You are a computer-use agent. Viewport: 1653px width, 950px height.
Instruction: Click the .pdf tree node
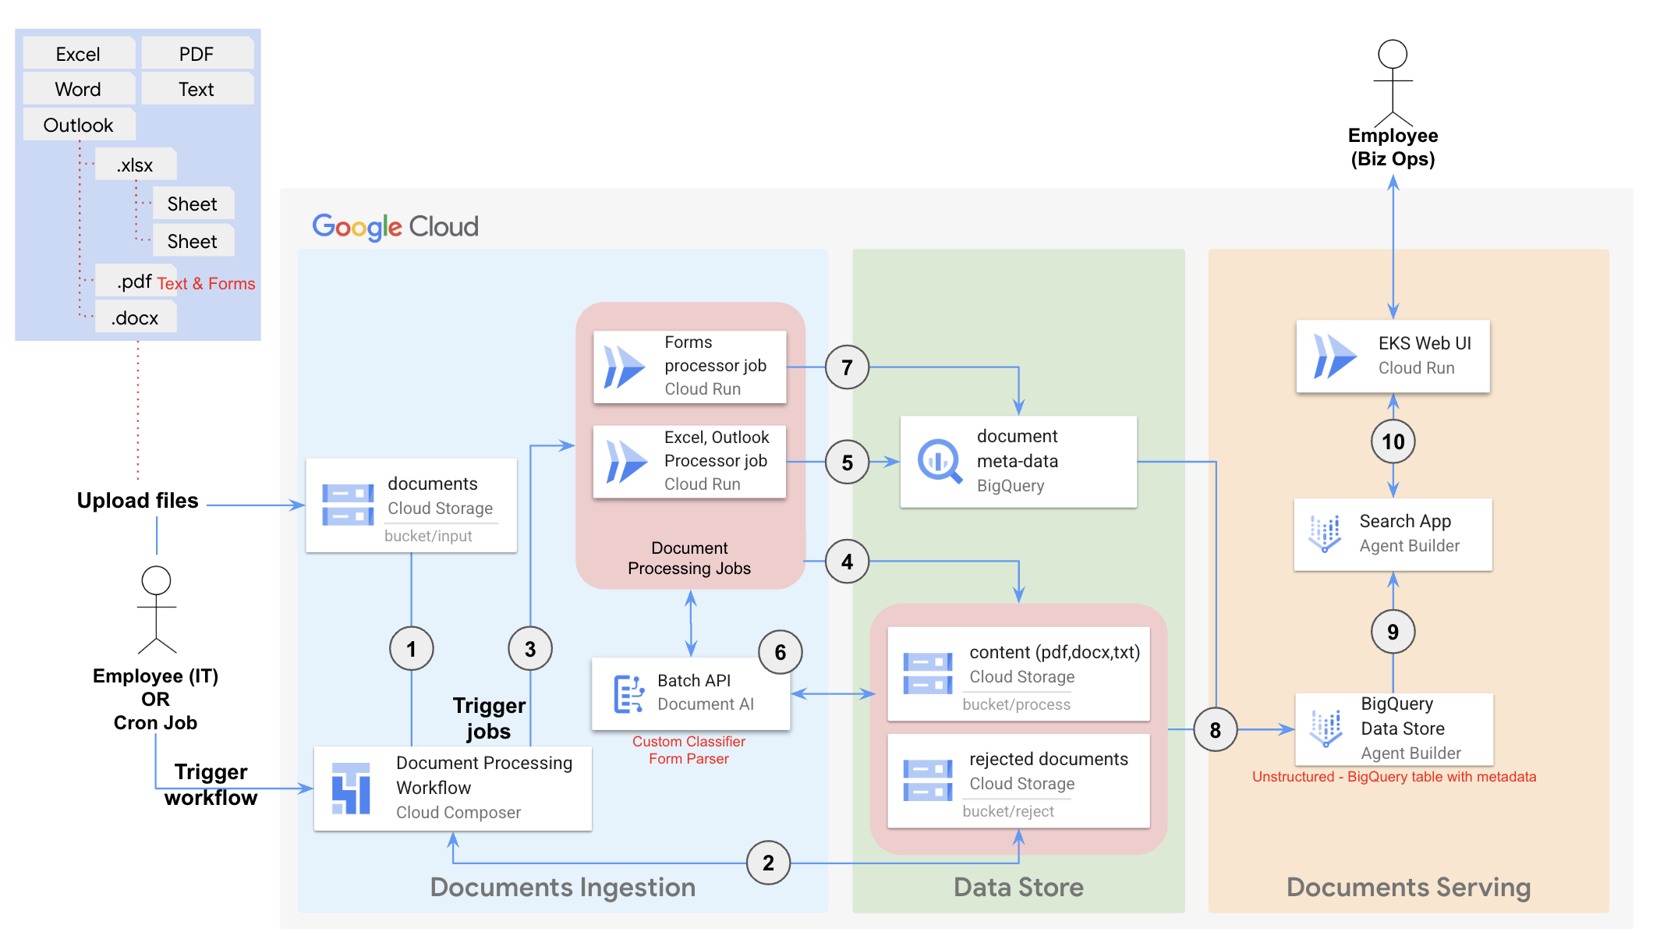click(135, 281)
